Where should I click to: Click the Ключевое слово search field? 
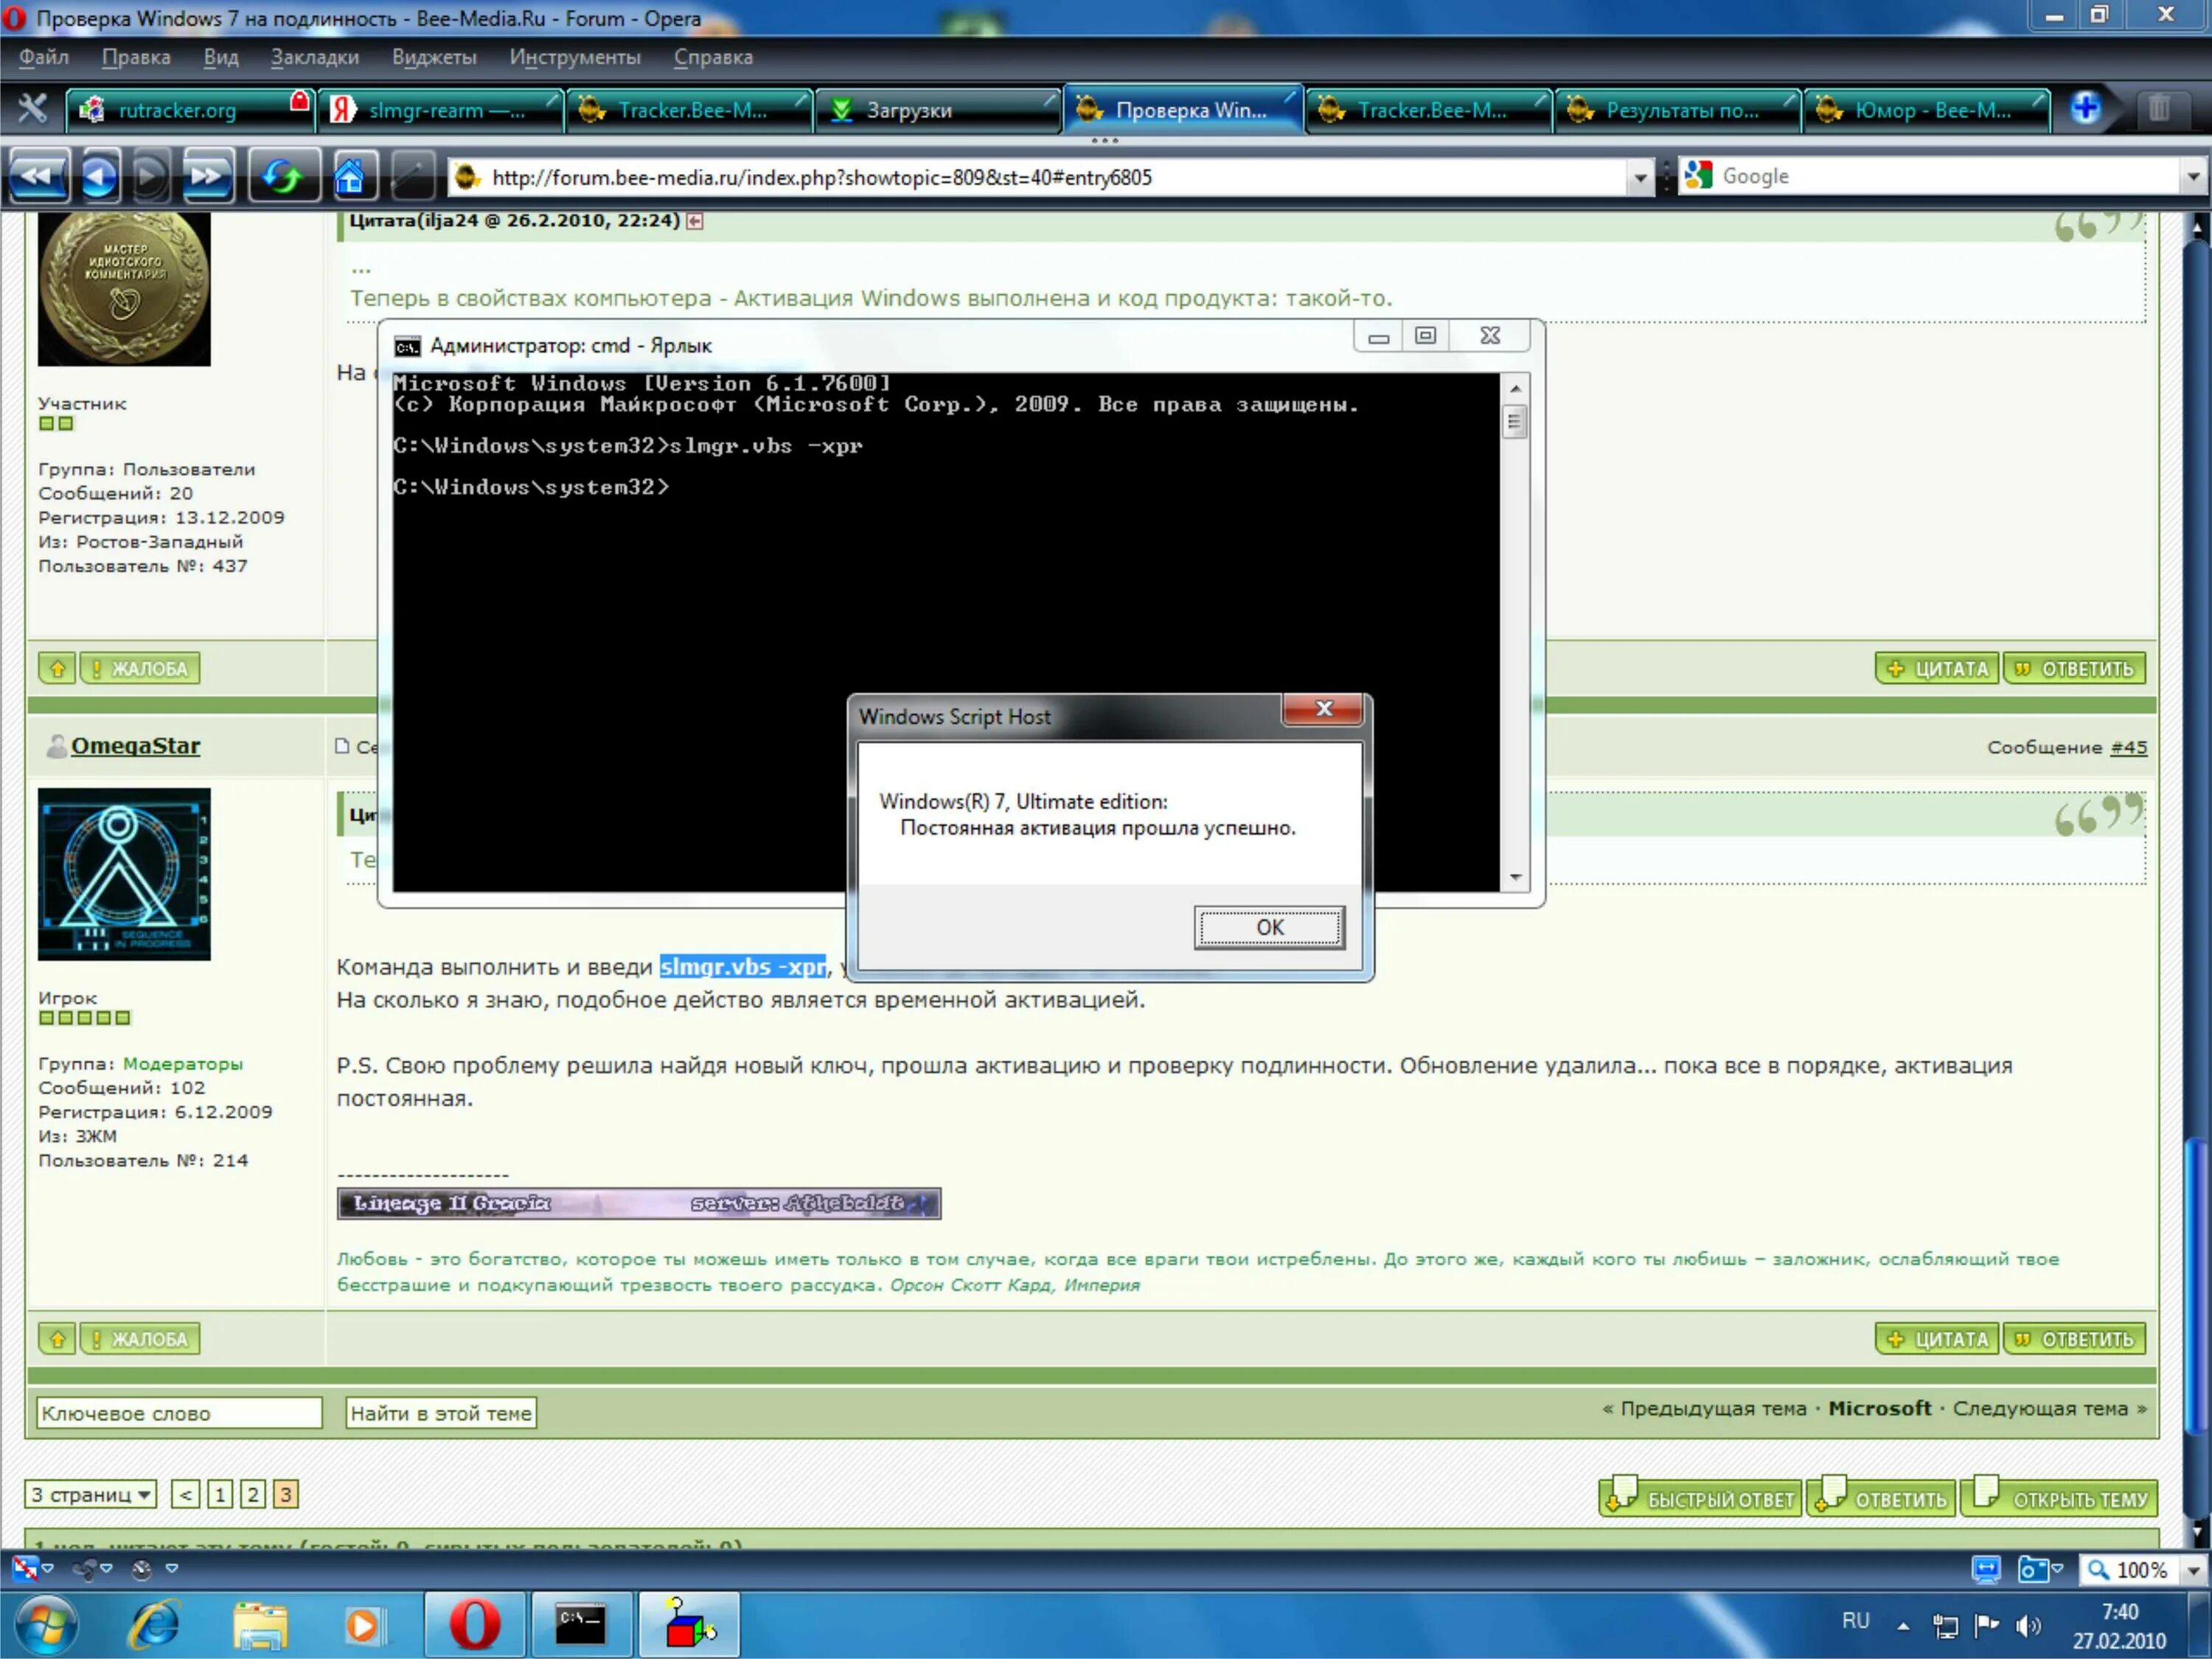179,1413
